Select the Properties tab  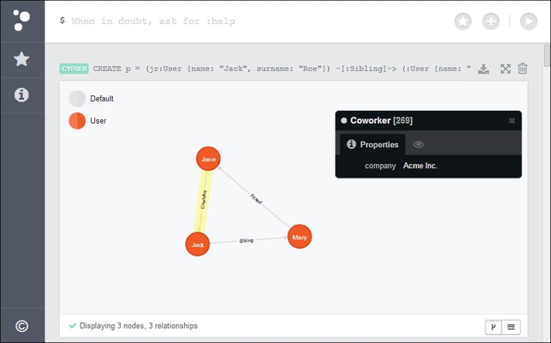[x=373, y=144]
